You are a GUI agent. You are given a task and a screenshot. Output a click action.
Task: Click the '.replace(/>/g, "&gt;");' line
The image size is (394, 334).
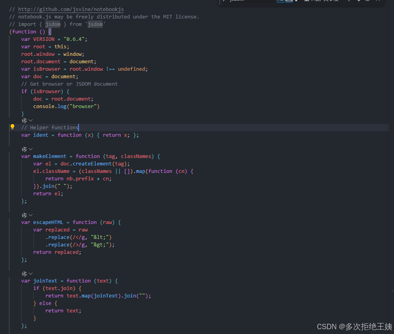point(80,245)
